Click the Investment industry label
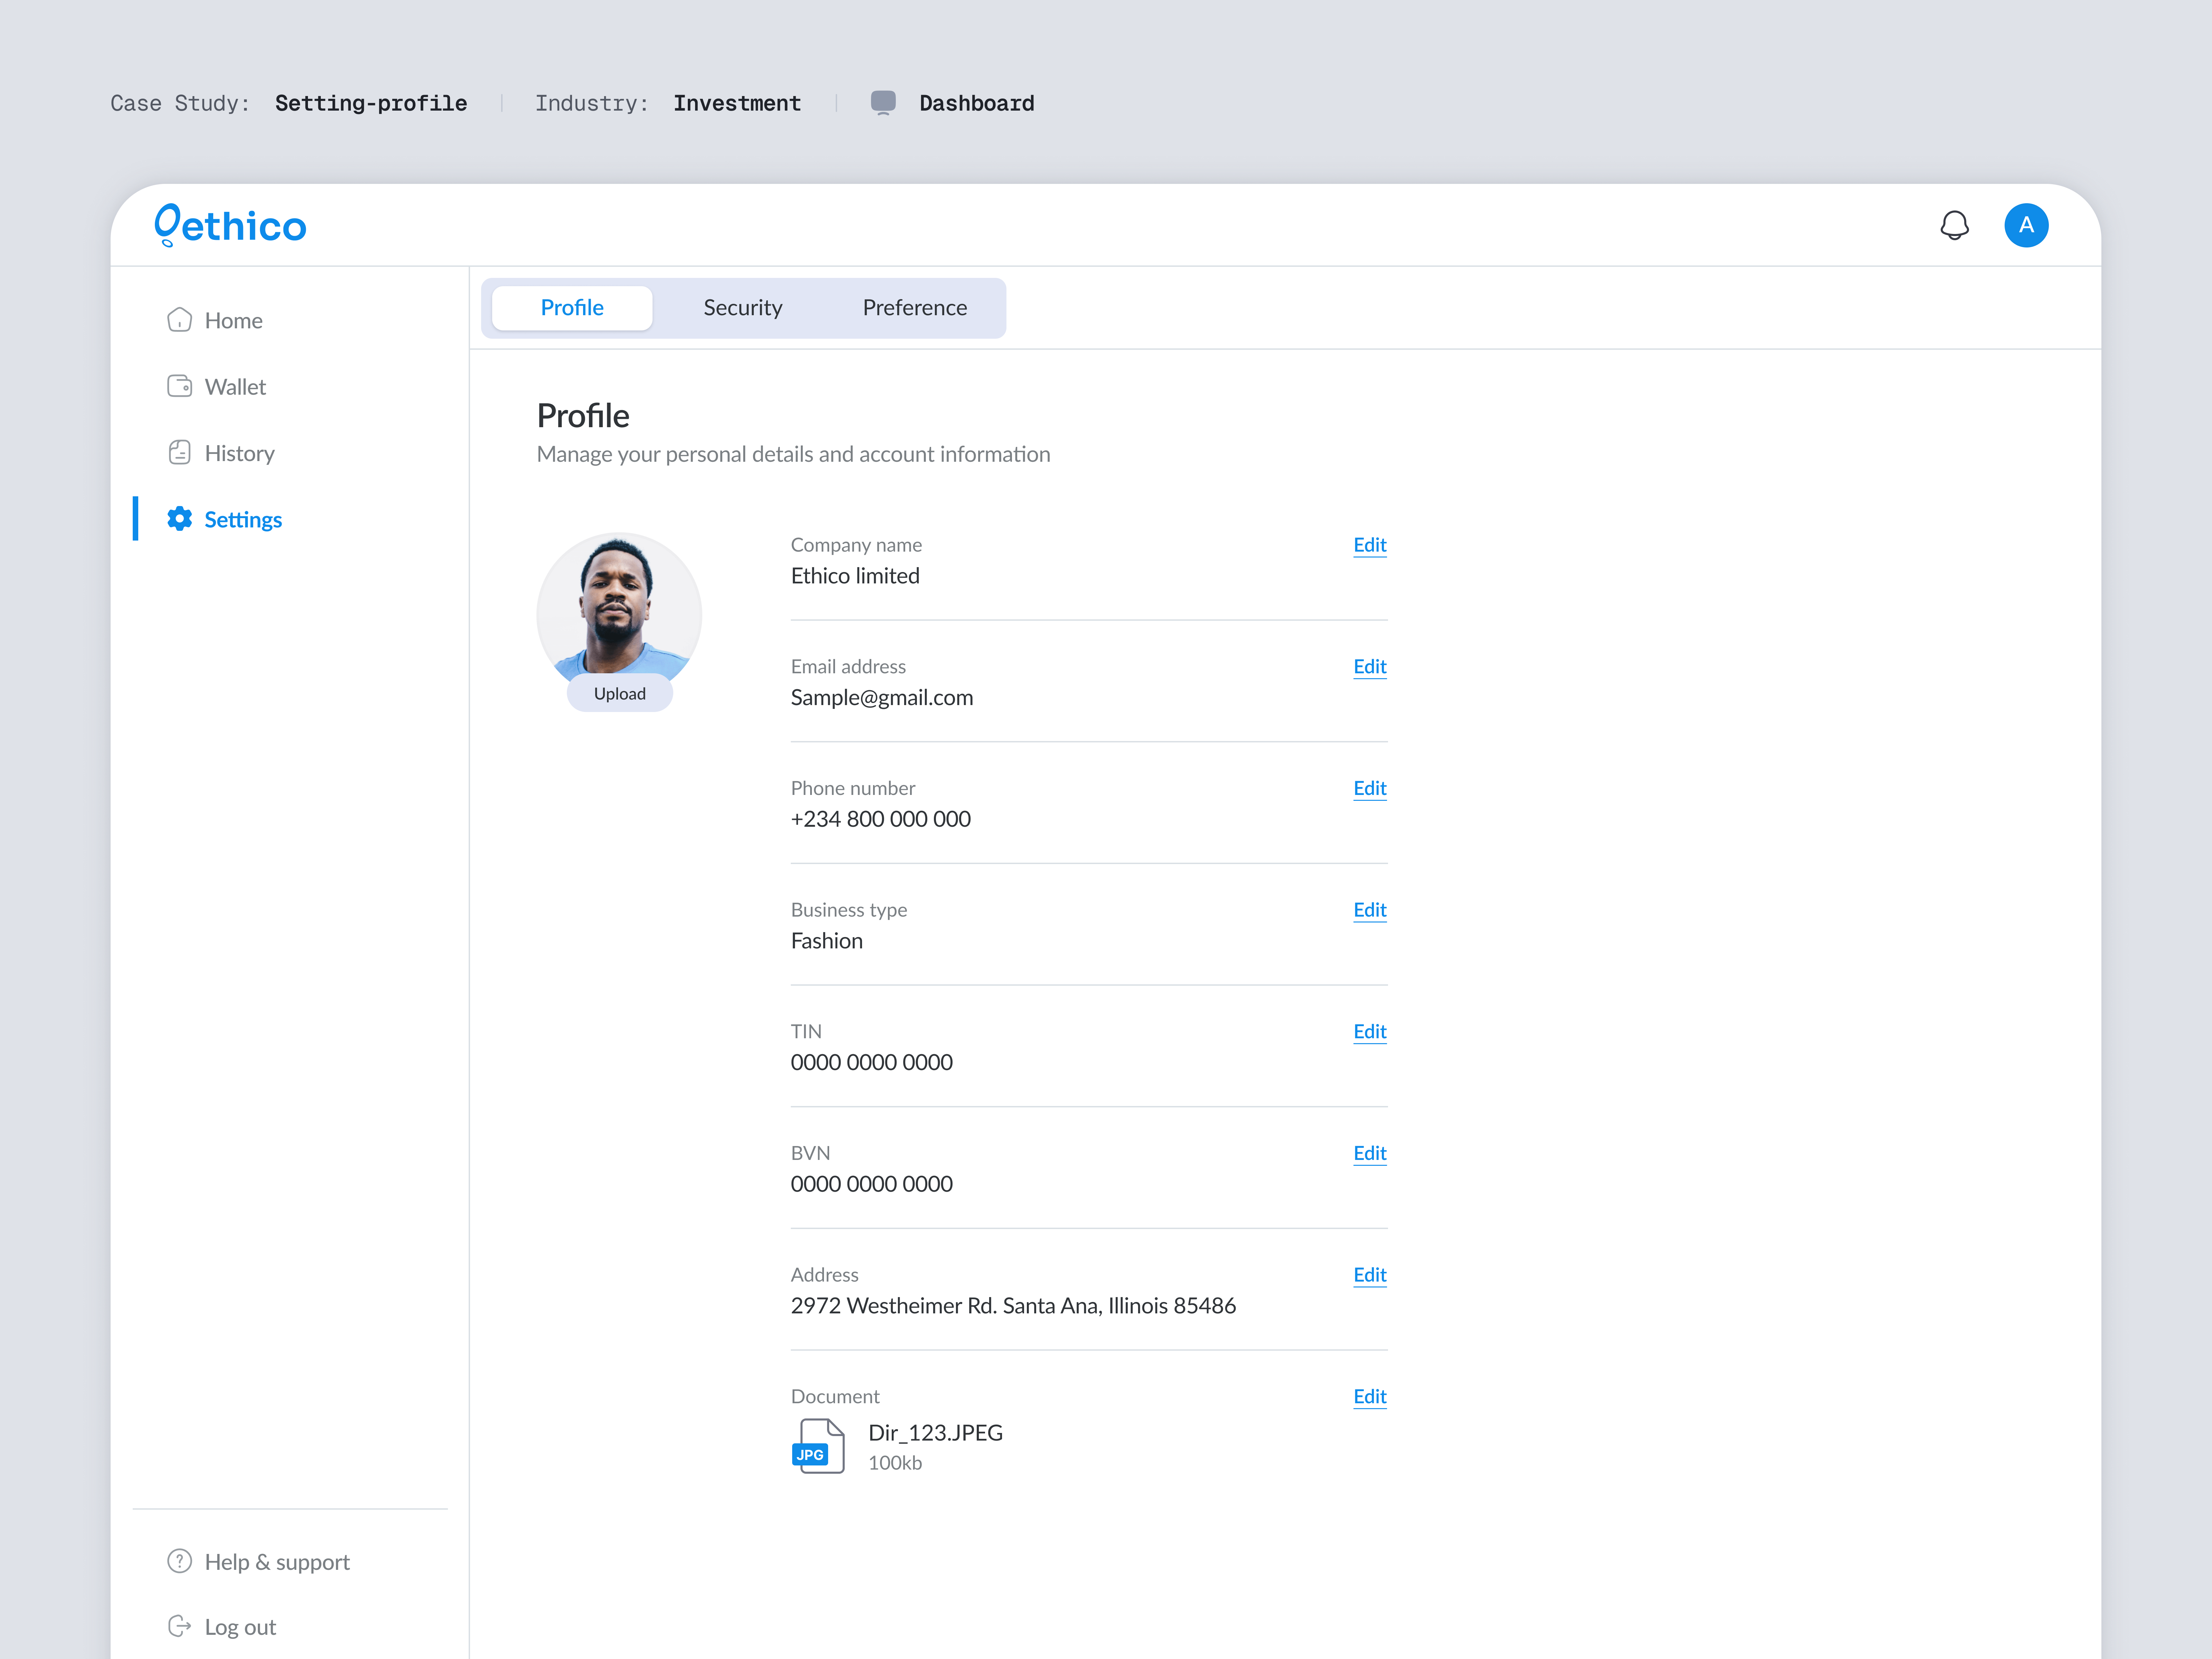Viewport: 2212px width, 1659px height. click(x=737, y=103)
